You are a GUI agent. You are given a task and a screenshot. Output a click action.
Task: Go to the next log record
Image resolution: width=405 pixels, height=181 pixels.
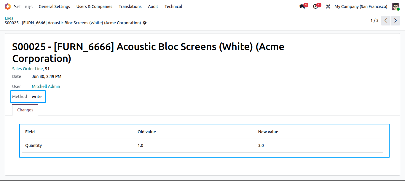click(x=395, y=20)
